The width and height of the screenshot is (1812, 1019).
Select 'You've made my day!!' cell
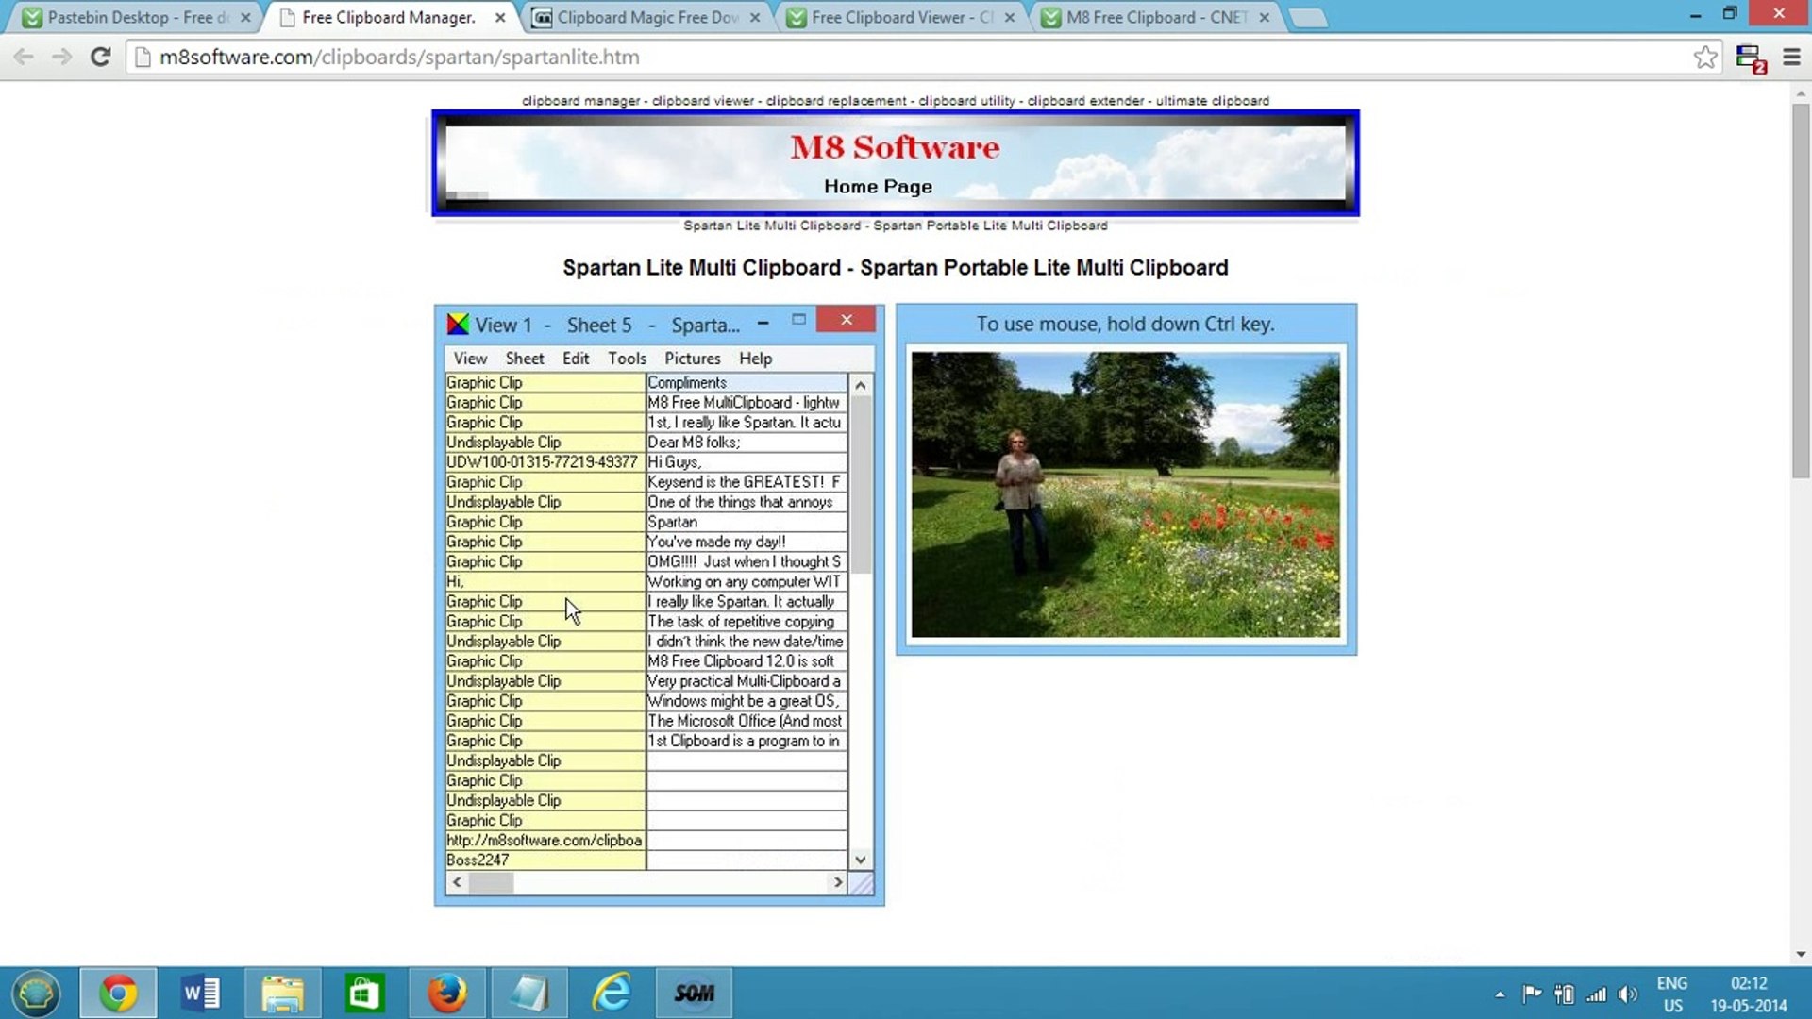point(747,542)
